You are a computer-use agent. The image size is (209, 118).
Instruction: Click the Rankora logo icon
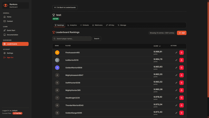tap(5, 5)
